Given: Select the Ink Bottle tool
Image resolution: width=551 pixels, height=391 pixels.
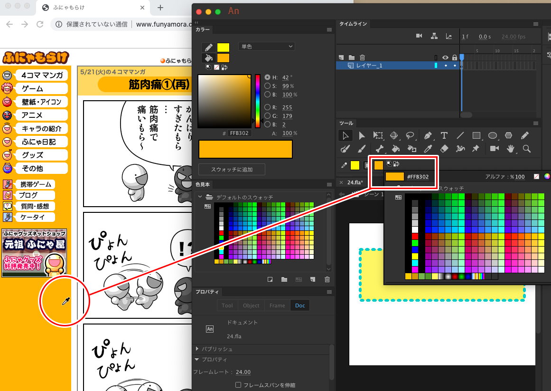Looking at the screenshot, I should (411, 149).
